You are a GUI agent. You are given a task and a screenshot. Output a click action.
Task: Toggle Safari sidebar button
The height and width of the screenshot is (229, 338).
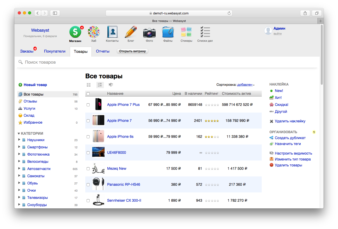tap(55, 13)
